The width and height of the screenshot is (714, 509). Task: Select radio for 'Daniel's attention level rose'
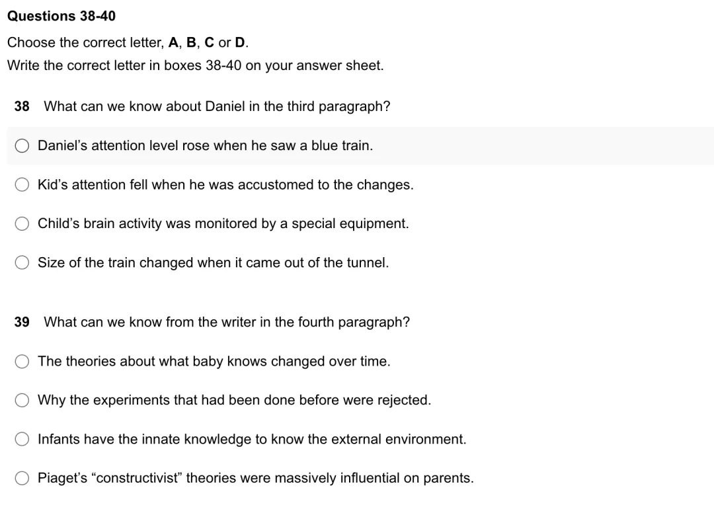22,145
